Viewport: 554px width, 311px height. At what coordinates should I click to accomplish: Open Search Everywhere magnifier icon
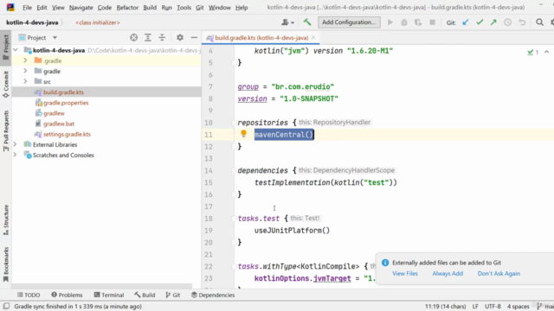coord(539,22)
